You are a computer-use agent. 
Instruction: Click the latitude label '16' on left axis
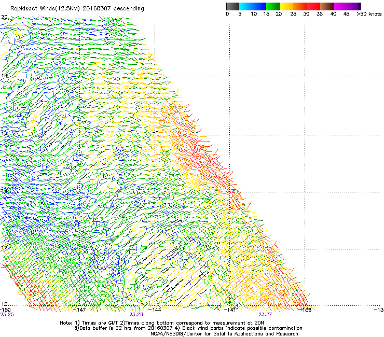coord(4,133)
